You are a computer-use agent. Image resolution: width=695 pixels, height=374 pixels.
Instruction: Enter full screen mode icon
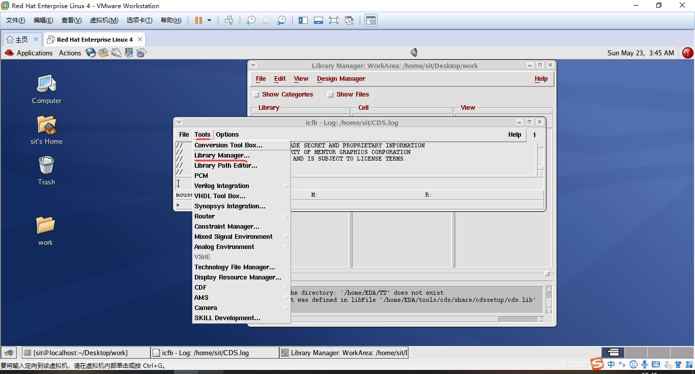click(334, 20)
